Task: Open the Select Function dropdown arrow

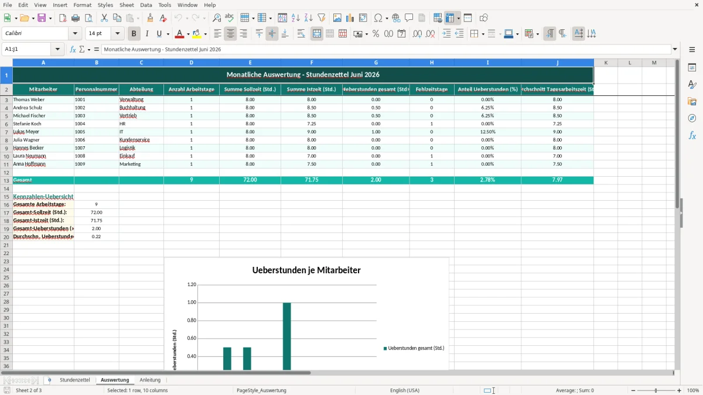Action: pyautogui.click(x=88, y=49)
